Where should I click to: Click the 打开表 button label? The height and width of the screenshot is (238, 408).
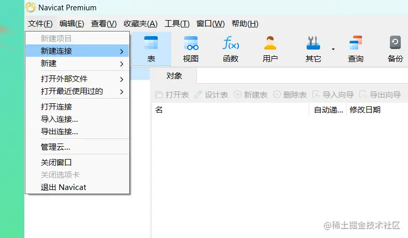(x=177, y=95)
